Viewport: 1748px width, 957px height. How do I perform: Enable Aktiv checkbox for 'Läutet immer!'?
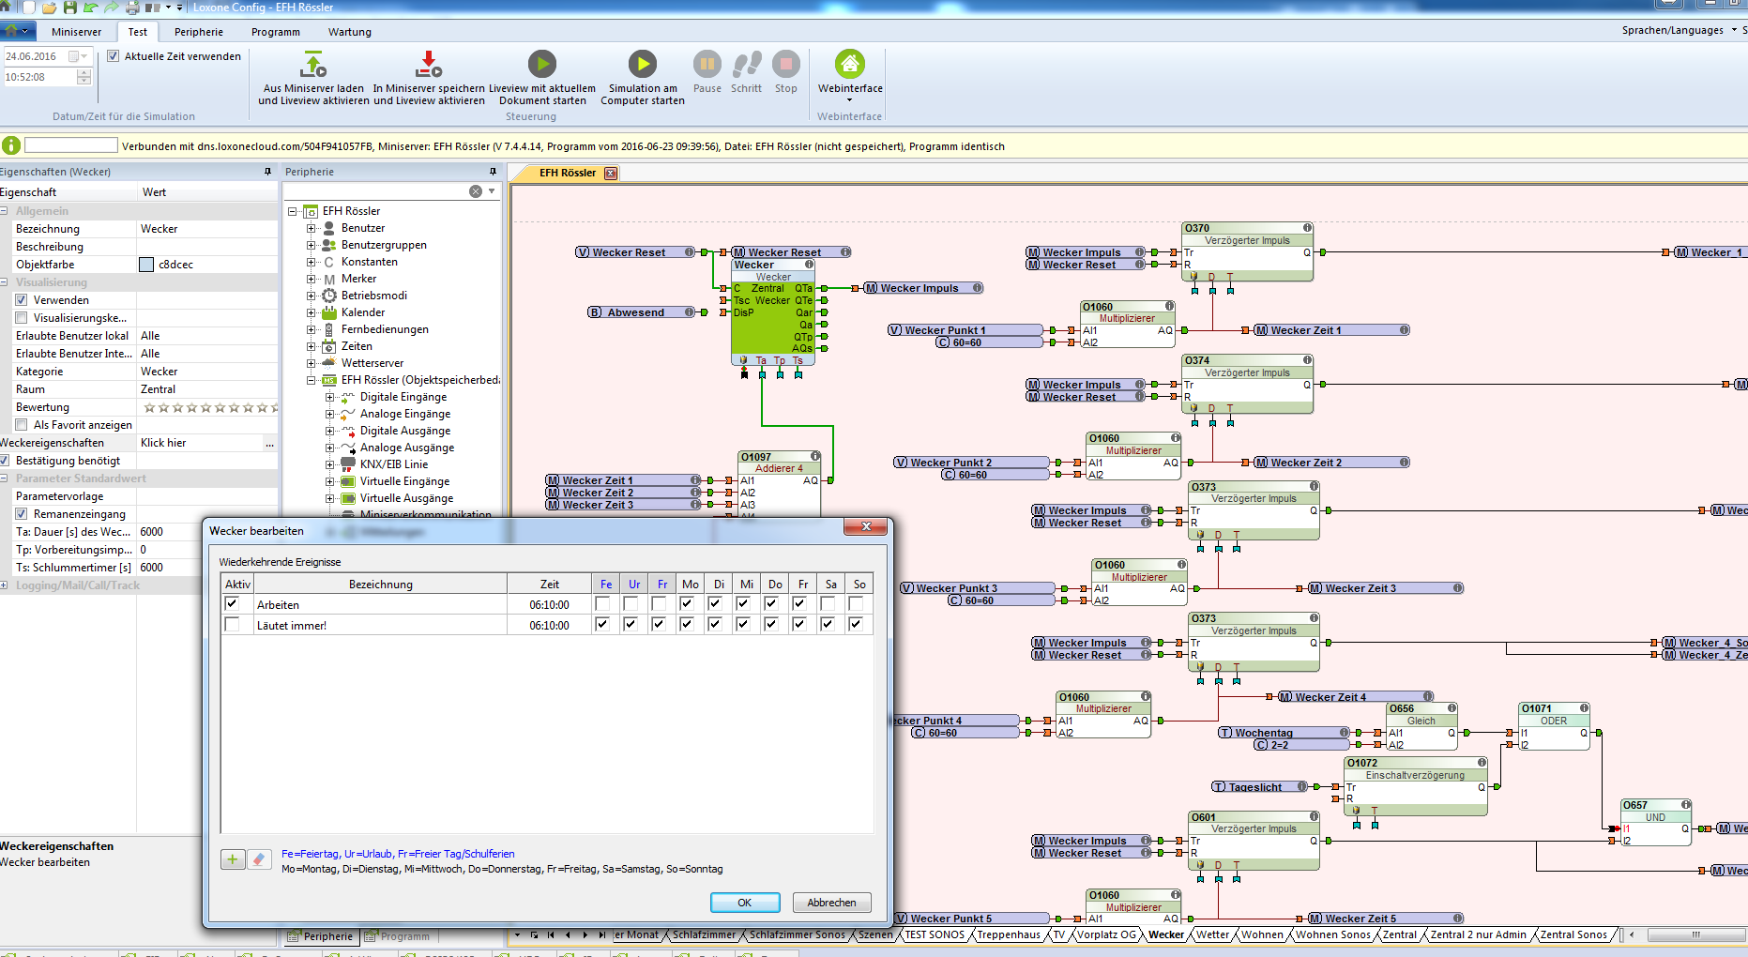[x=232, y=625]
